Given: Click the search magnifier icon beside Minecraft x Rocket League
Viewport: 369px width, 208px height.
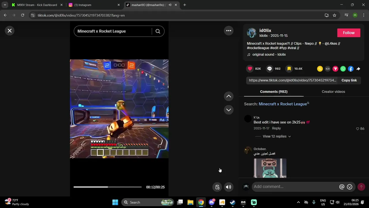Looking at the screenshot, I should click(x=158, y=31).
